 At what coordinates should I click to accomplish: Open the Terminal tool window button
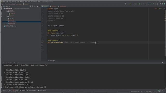pos(23,90)
